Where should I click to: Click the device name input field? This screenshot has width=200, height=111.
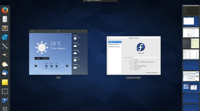click(146, 58)
